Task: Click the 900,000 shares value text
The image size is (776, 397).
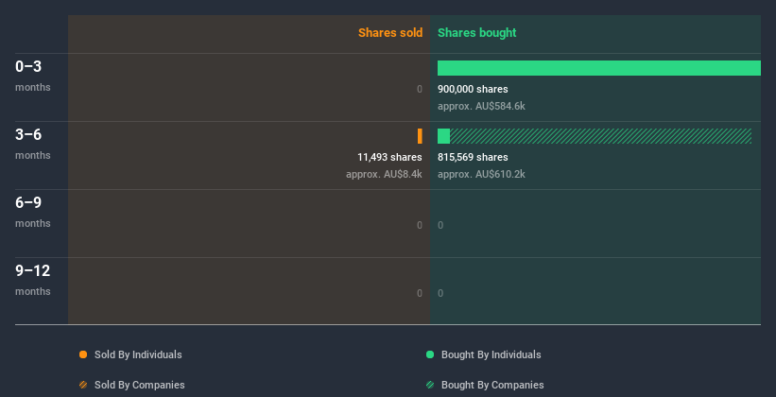Action: [x=473, y=89]
